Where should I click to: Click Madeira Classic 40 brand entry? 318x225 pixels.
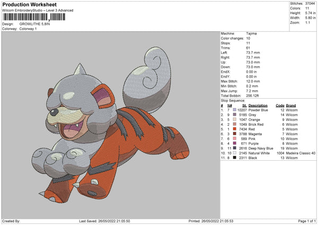coord(301,153)
